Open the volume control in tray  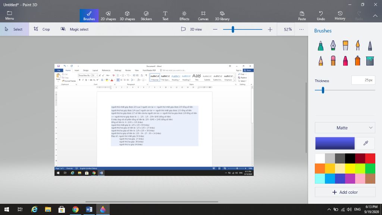(x=349, y=209)
